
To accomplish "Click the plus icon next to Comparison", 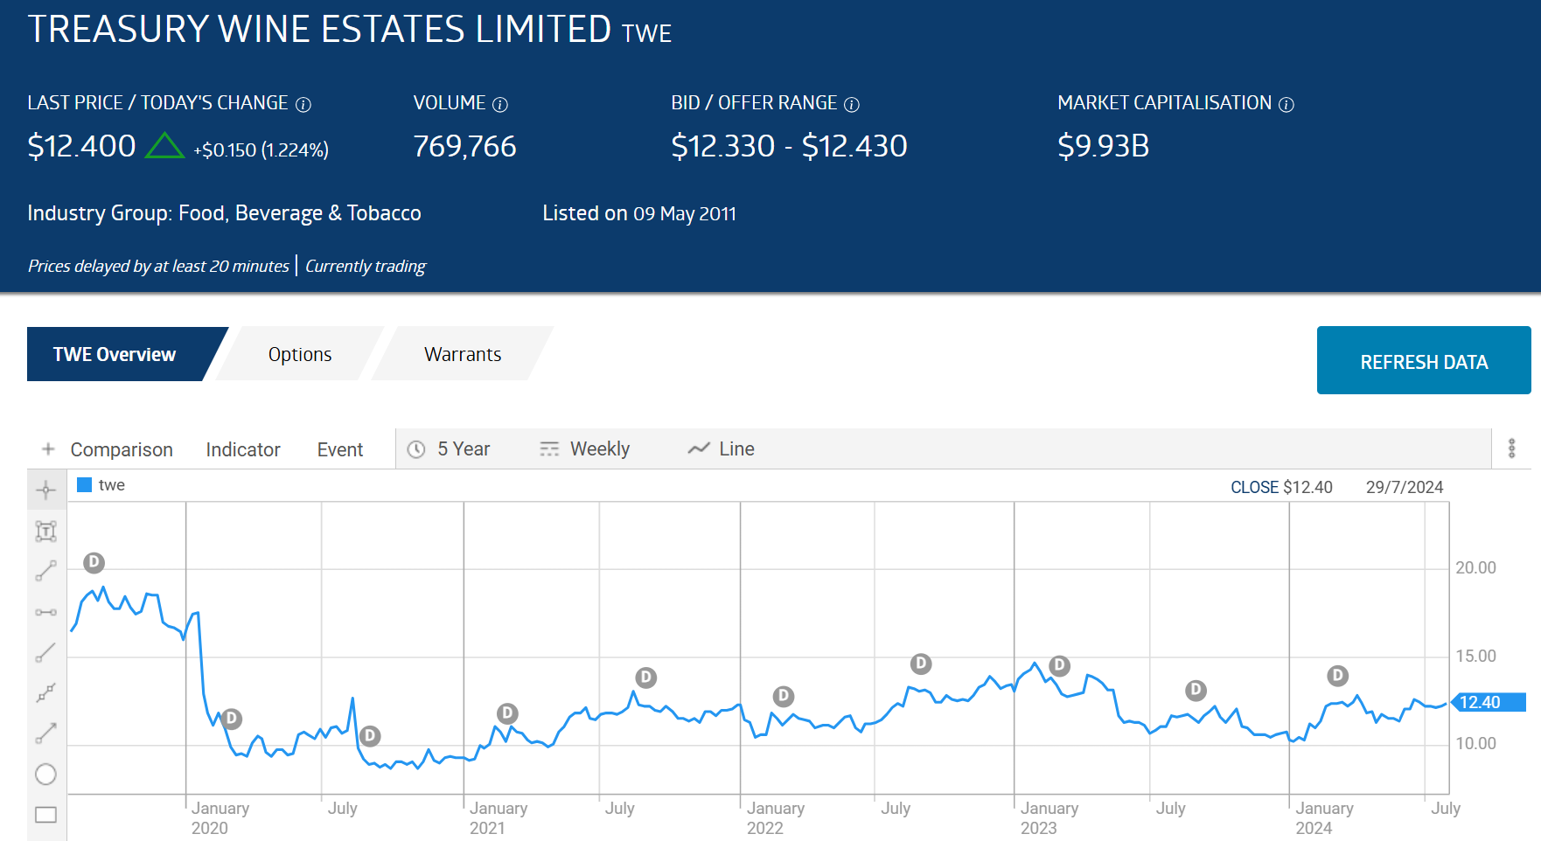I will [x=49, y=449].
